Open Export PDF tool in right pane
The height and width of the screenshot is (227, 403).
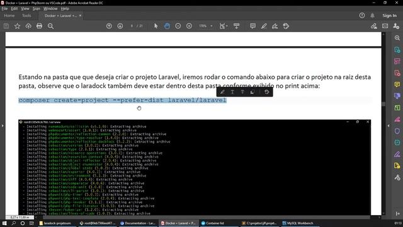point(397,50)
